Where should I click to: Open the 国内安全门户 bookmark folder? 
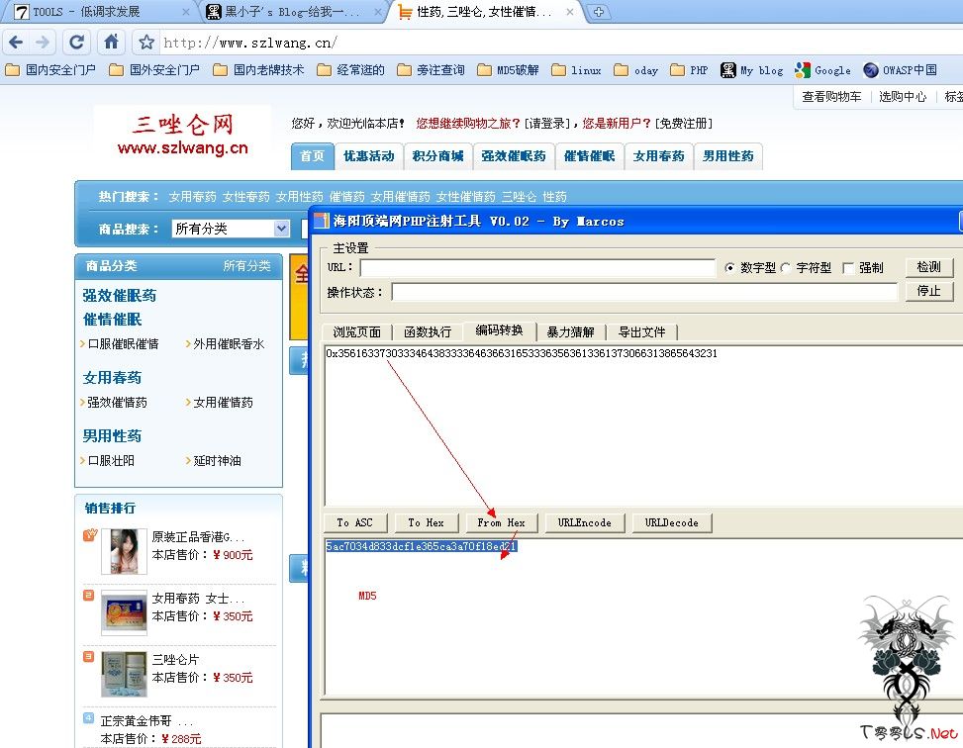(51, 70)
